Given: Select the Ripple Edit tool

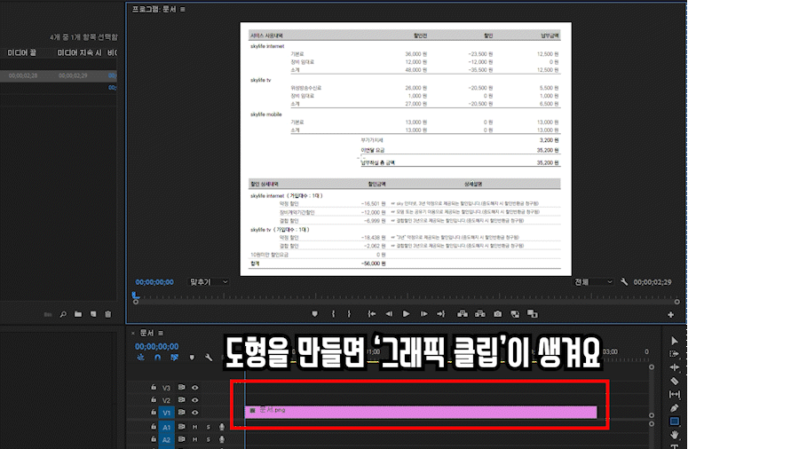Looking at the screenshot, I should [674, 367].
